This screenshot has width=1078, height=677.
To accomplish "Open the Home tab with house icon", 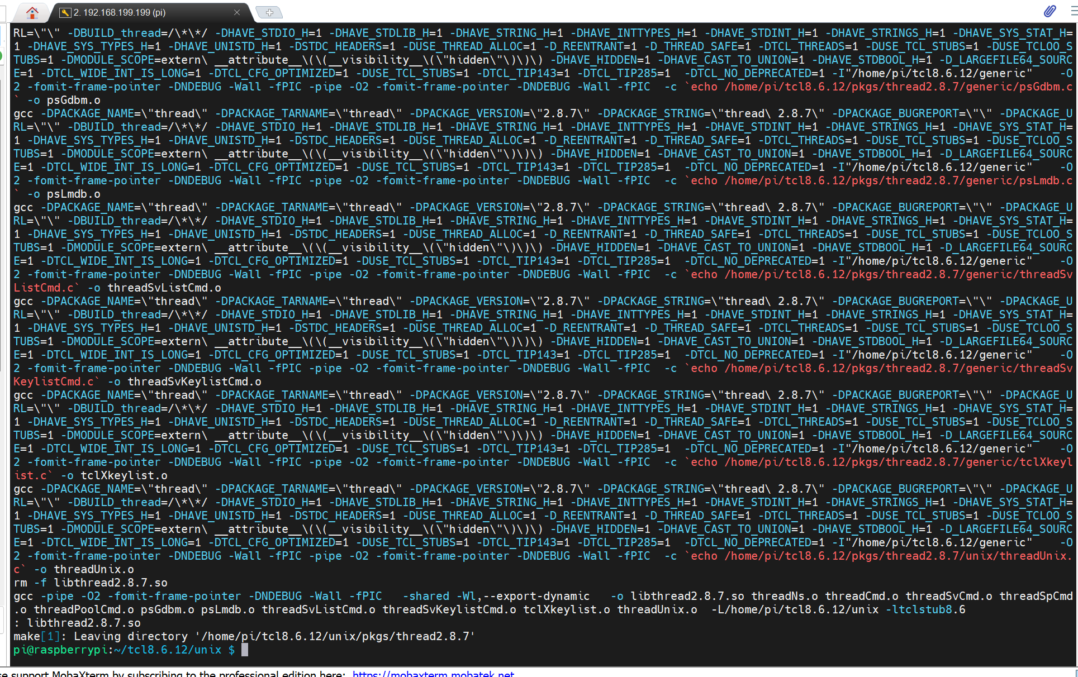I will [32, 12].
